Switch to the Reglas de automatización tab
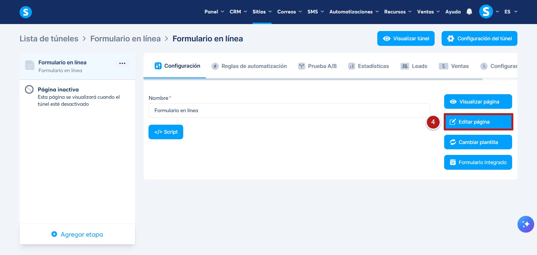This screenshot has width=537, height=255. point(249,66)
